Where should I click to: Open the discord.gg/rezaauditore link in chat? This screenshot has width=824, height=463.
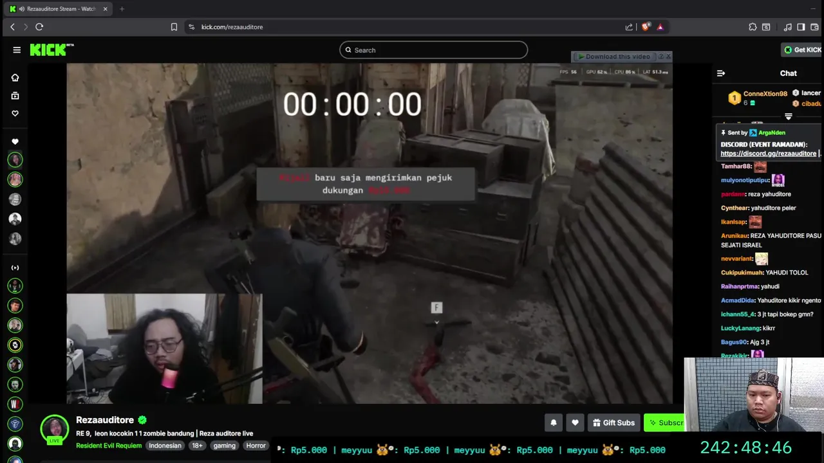(x=768, y=154)
